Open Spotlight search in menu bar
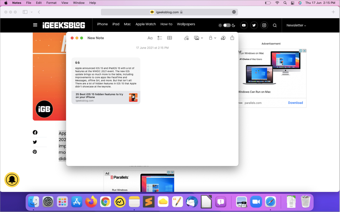This screenshot has width=340, height=212. tap(285, 3)
